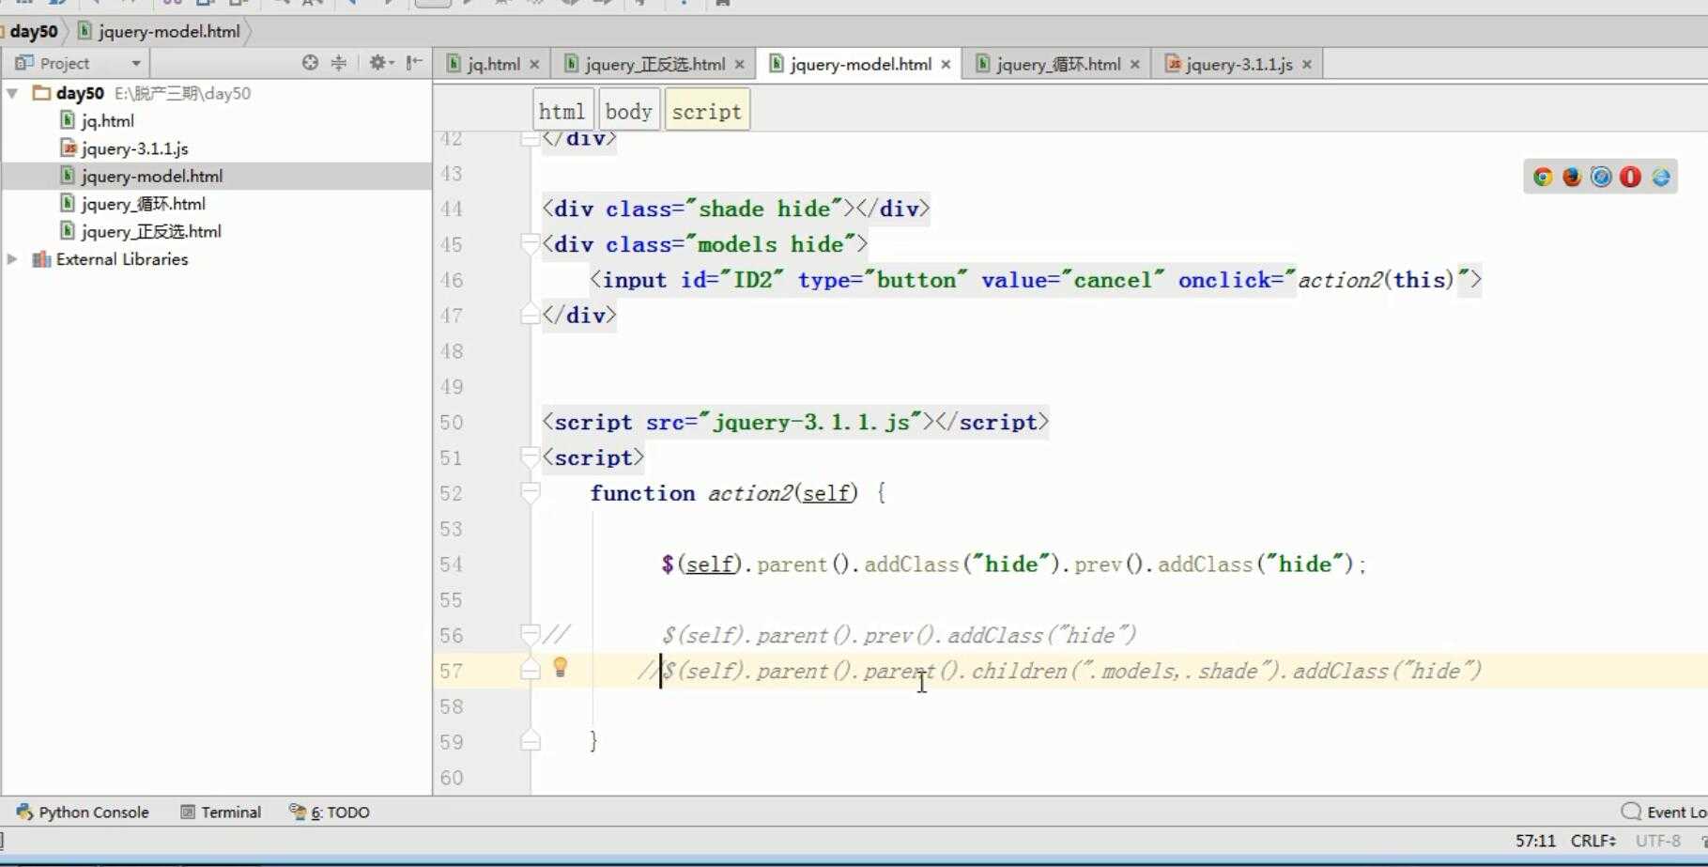Click gutter line number 46
Image resolution: width=1708 pixels, height=867 pixels.
[x=452, y=280]
